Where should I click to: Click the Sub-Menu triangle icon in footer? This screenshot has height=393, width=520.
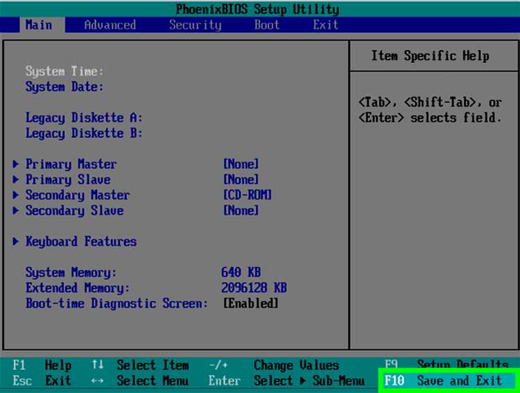[x=302, y=381]
